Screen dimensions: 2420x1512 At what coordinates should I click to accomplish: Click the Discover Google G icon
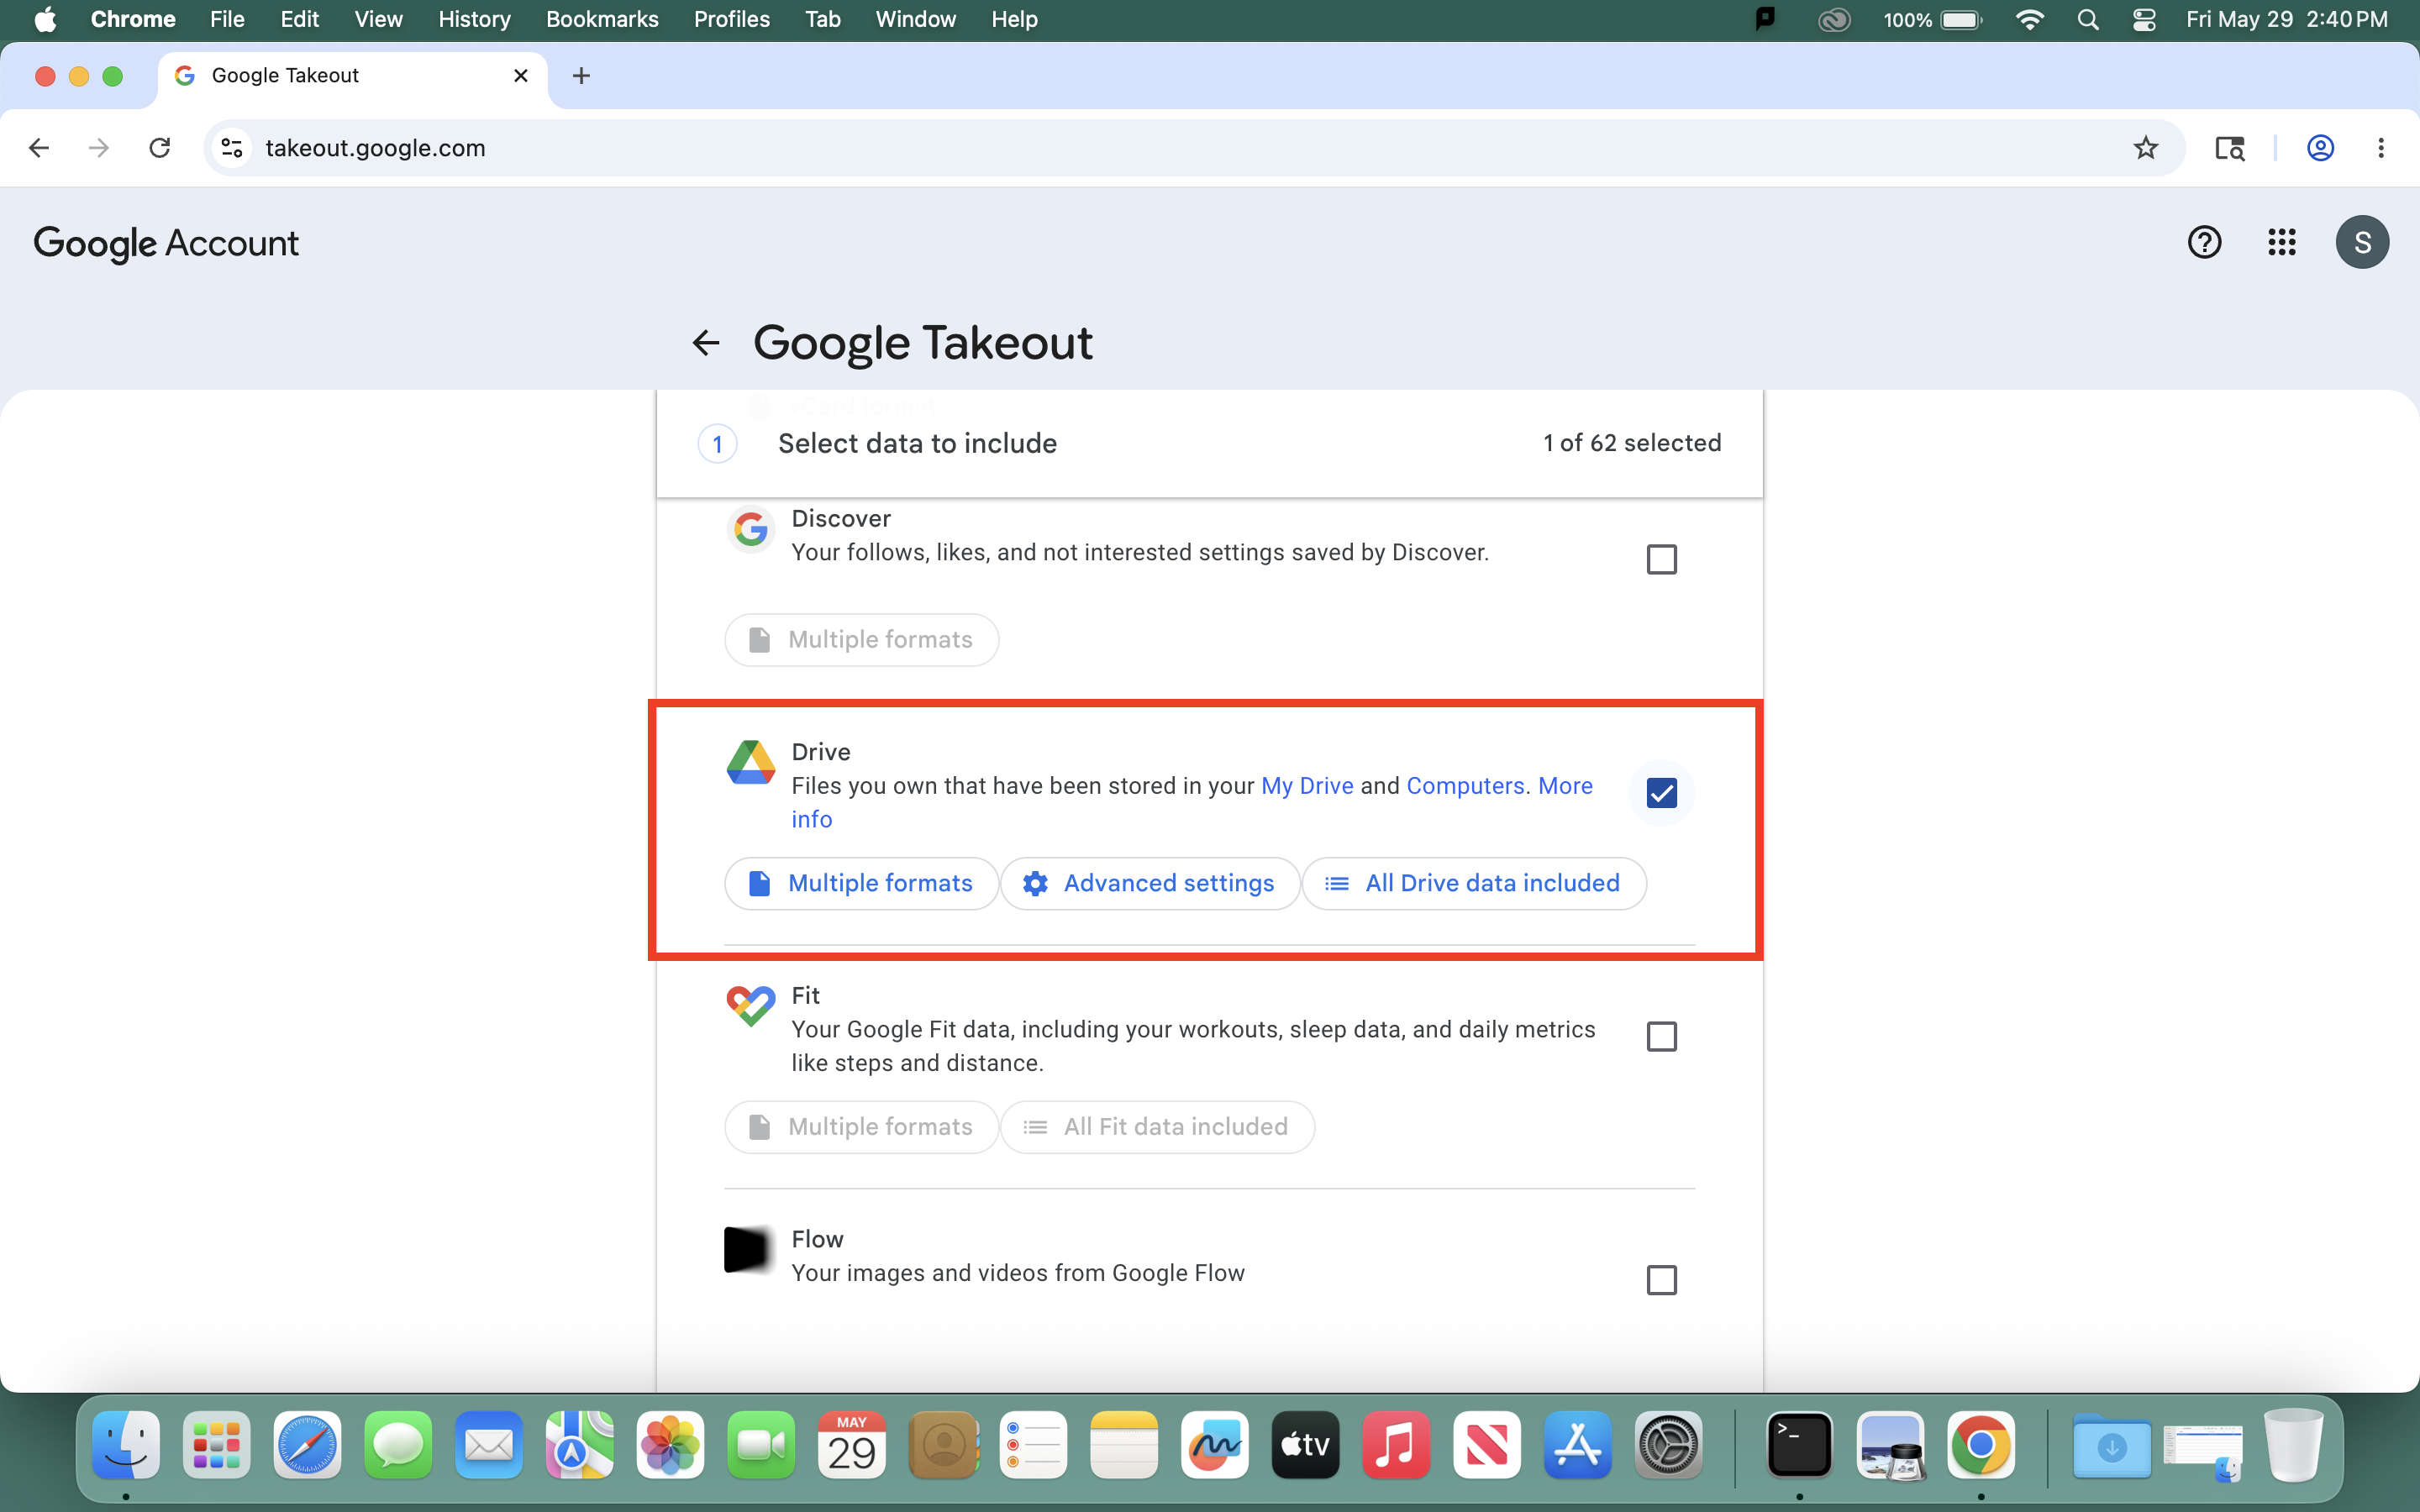(750, 529)
